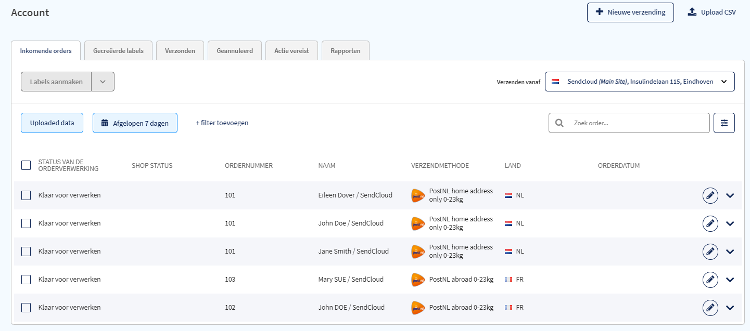The image size is (750, 331).
Task: Click PostNL abroad 0-23kg in John DOE row
Action: click(x=461, y=308)
